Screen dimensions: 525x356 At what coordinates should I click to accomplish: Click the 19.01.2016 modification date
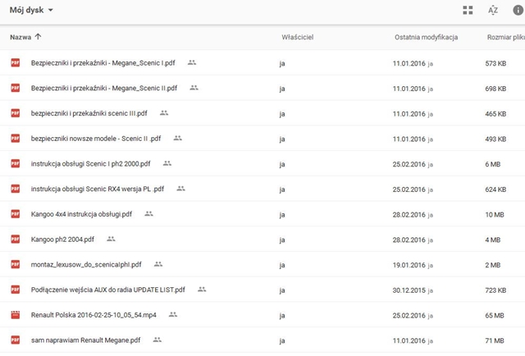click(x=409, y=265)
